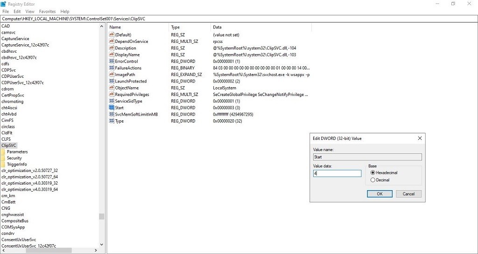478x254 pixels.
Task: Click the TriggerInfo subkey folder icon
Action: [3, 164]
